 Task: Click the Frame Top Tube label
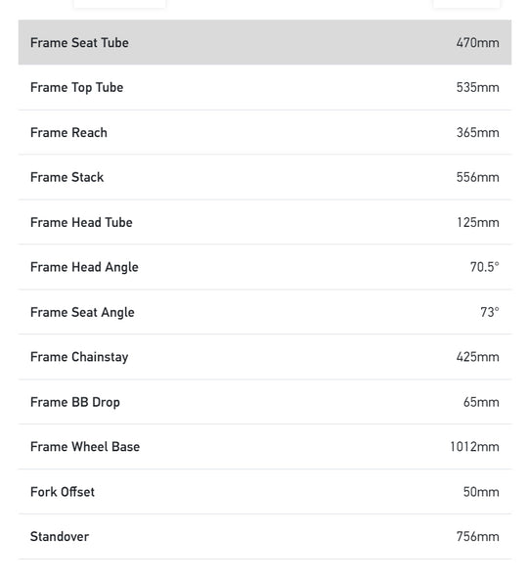click(x=76, y=88)
